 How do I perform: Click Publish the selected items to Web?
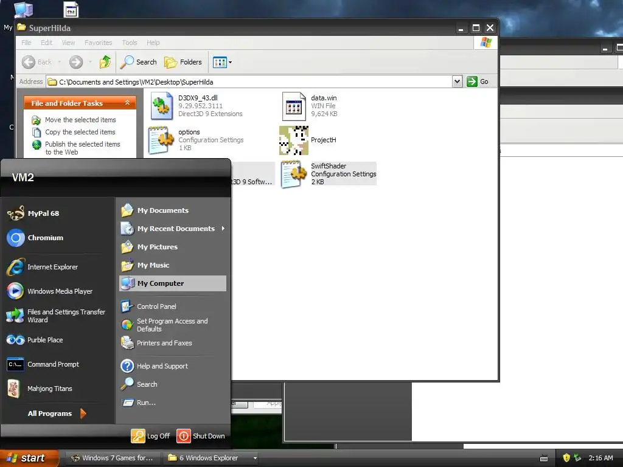coord(82,148)
